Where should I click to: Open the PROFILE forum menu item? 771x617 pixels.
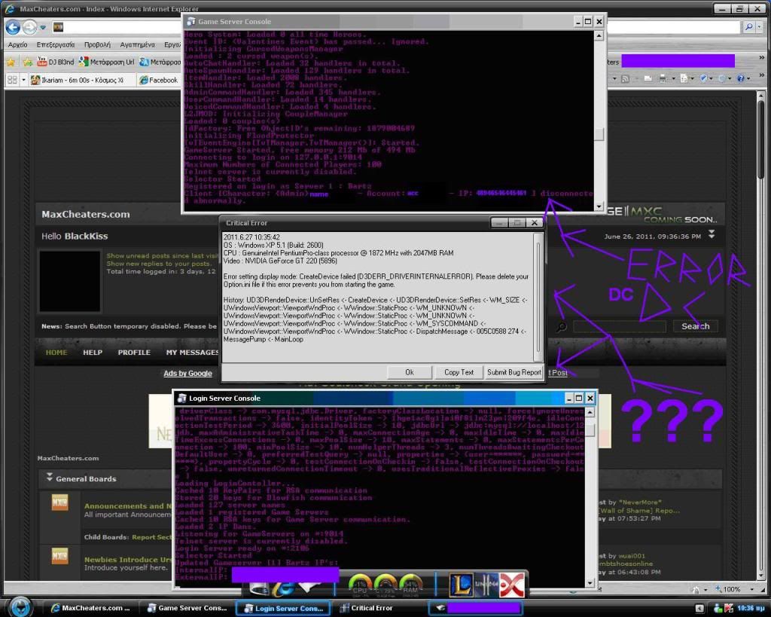134,353
